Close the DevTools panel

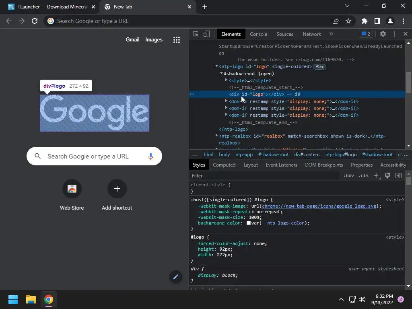pyautogui.click(x=406, y=34)
